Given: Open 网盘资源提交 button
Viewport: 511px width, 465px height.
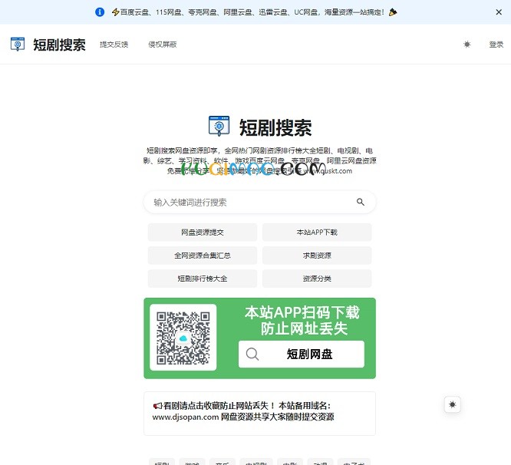Looking at the screenshot, I should 203,232.
